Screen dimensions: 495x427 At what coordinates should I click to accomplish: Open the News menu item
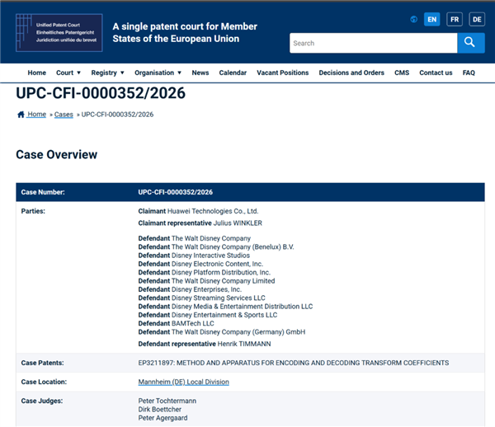[x=200, y=73]
